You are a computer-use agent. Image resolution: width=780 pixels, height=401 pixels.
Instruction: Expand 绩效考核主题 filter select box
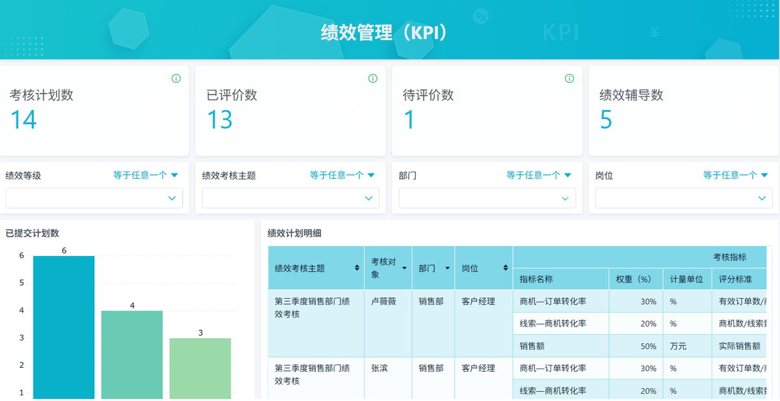click(291, 198)
